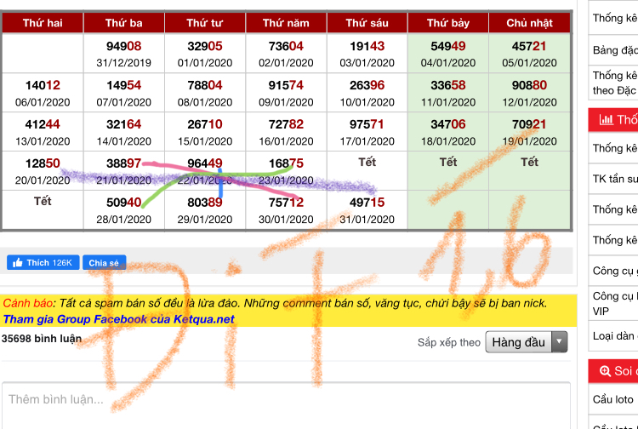Click the 70921 result dated 19/01/2020

click(529, 124)
